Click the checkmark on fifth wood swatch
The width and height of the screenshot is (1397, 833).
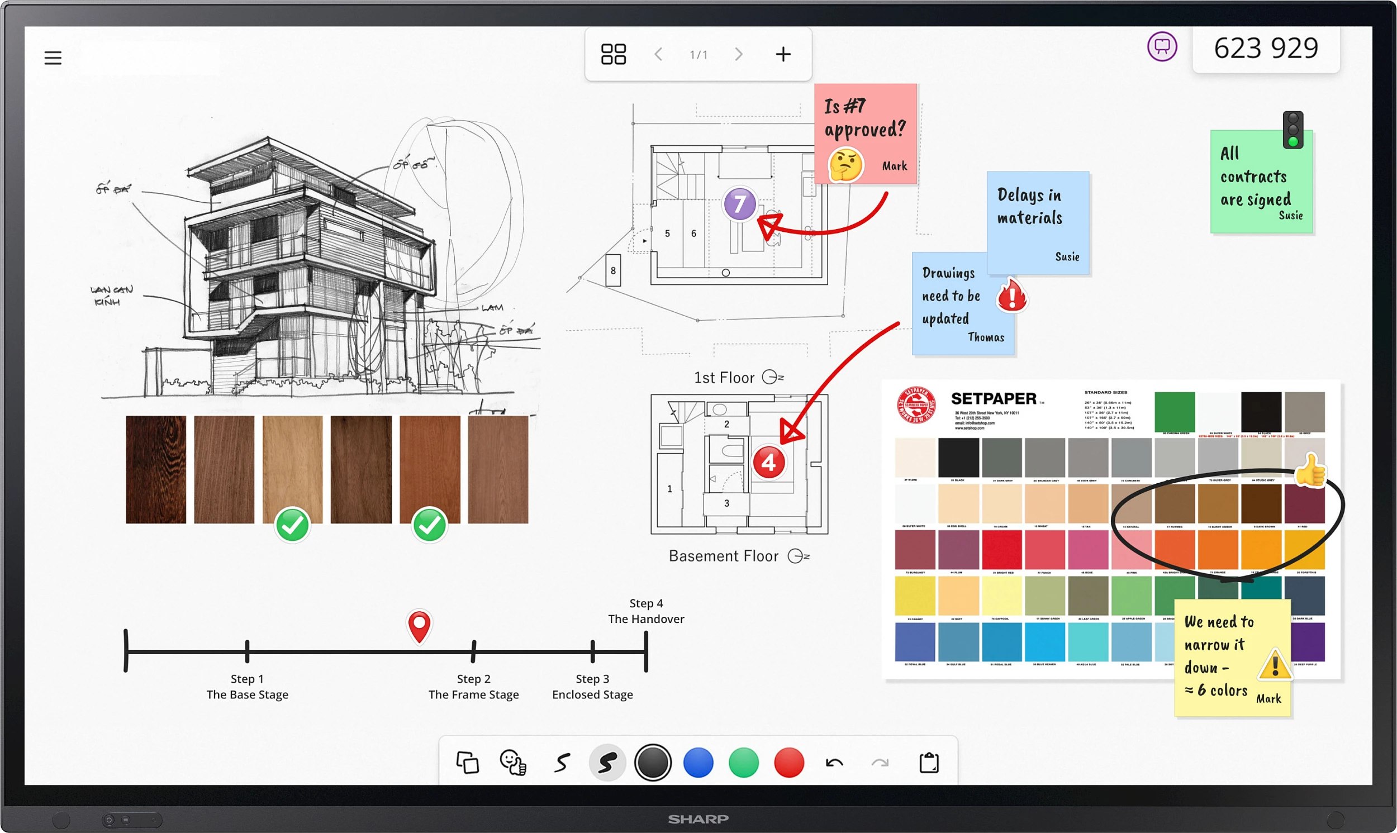tap(429, 525)
